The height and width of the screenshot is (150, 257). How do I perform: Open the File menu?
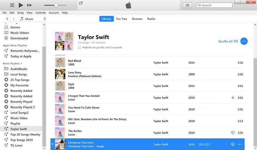(x=4, y=12)
